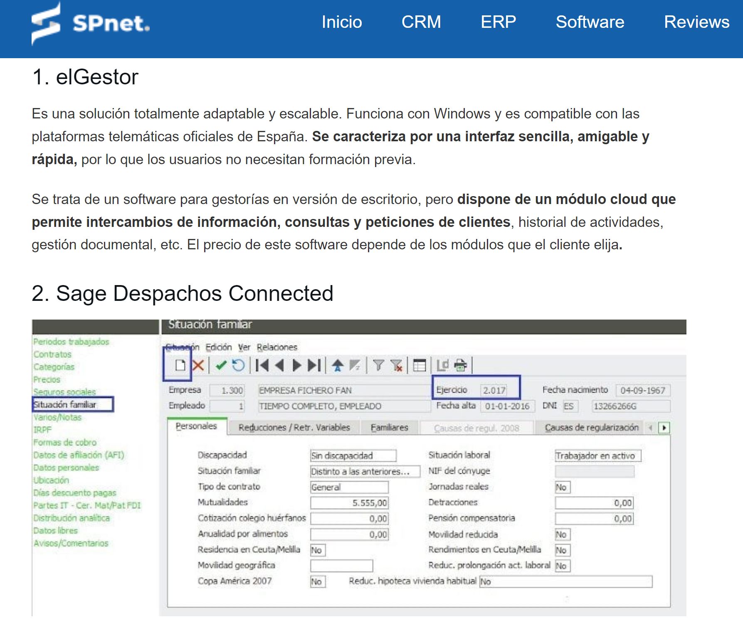Go to the CRM page

tap(421, 22)
